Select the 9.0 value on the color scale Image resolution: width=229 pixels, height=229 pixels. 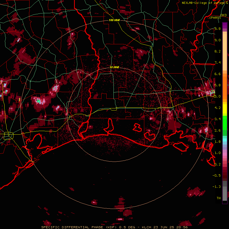pyautogui.click(x=218, y=40)
